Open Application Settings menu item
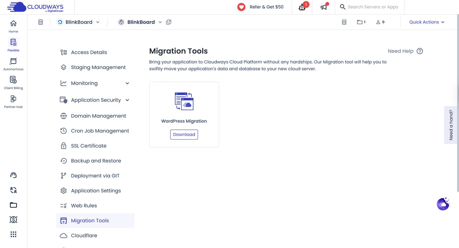459x248 pixels. (x=95, y=191)
